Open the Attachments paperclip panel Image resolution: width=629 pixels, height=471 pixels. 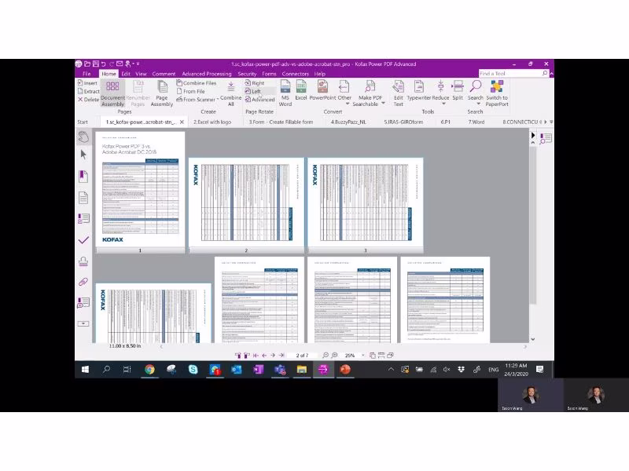click(83, 282)
